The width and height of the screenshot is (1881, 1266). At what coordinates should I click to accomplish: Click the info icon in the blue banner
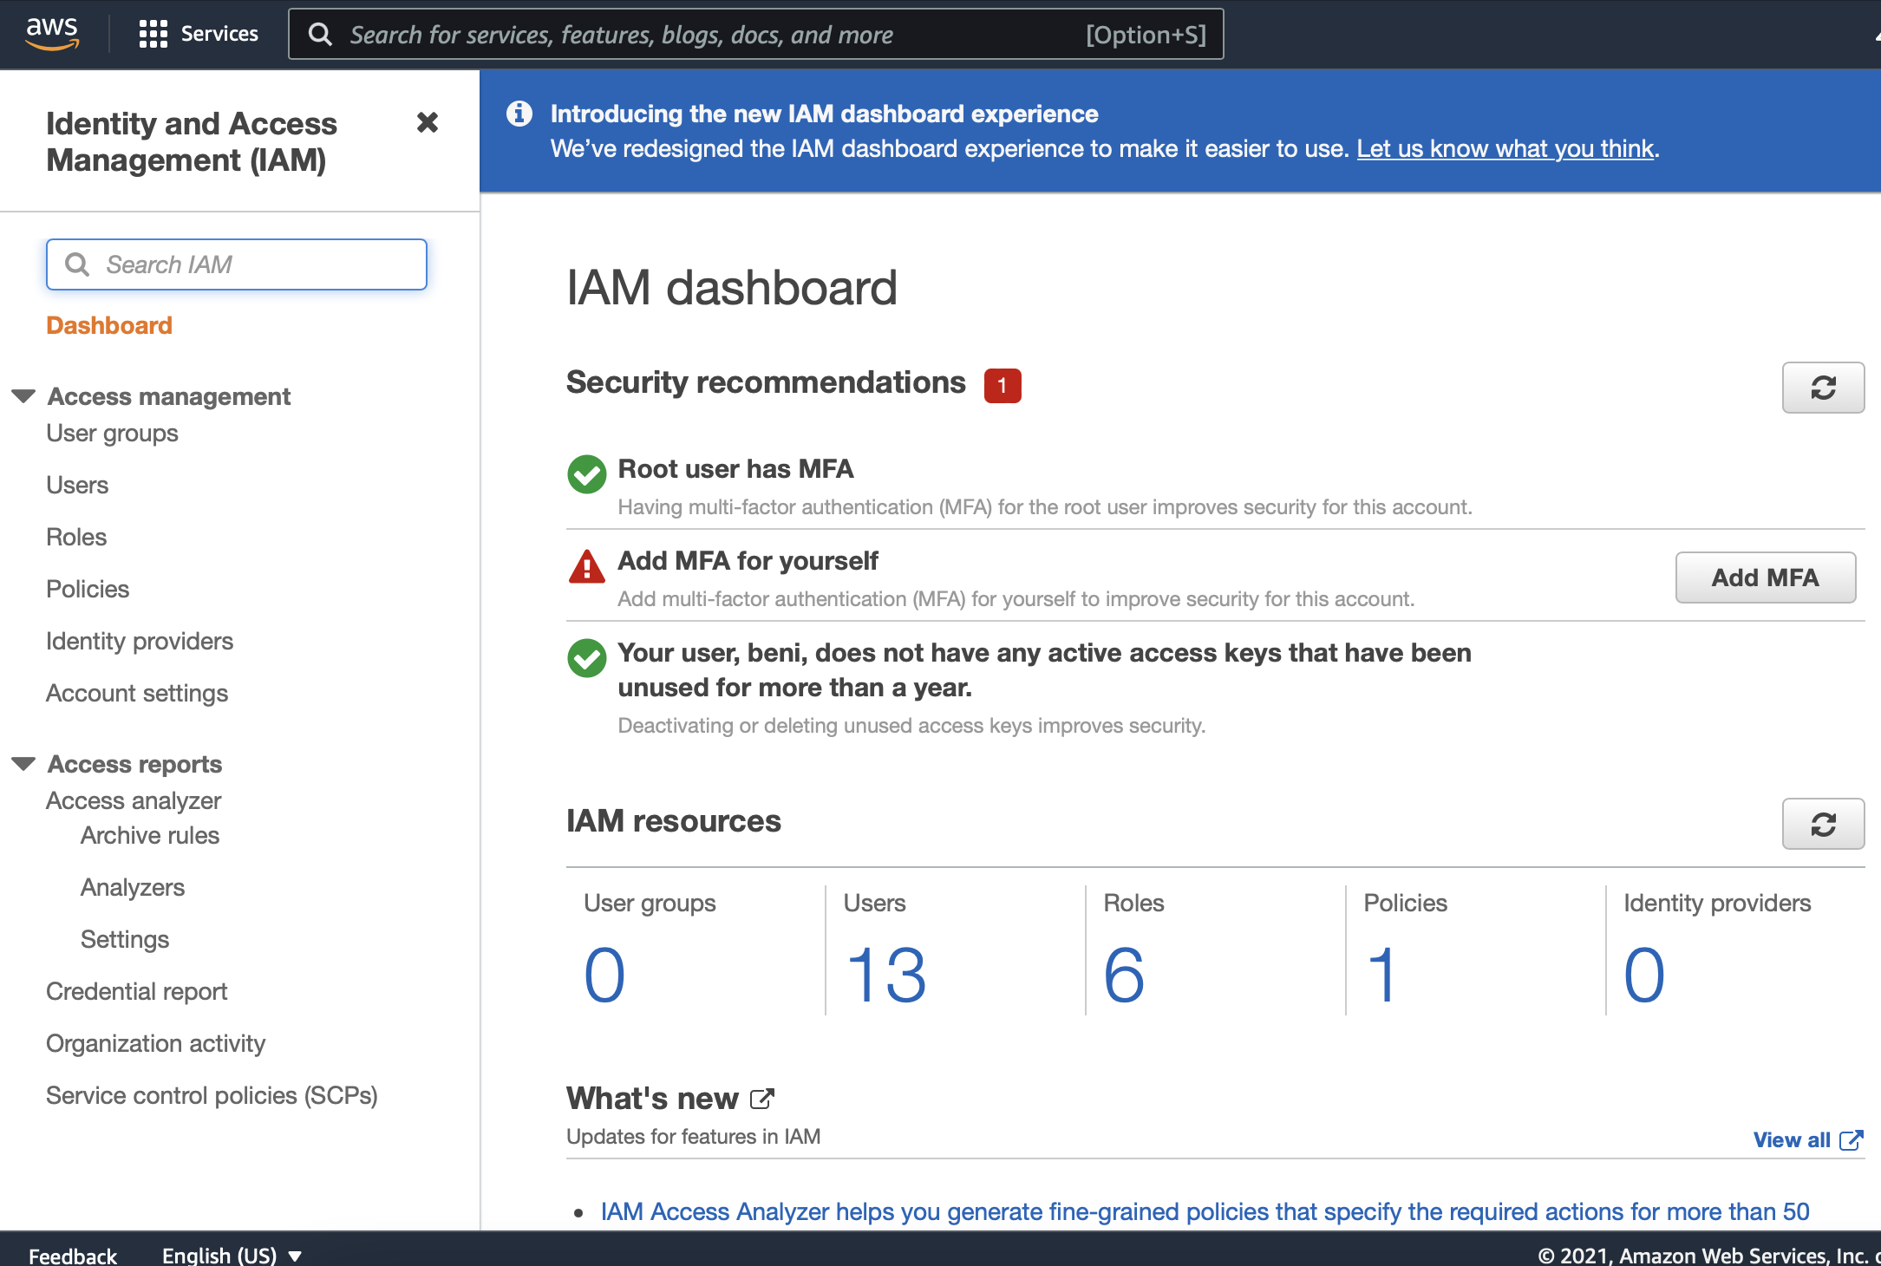519,114
